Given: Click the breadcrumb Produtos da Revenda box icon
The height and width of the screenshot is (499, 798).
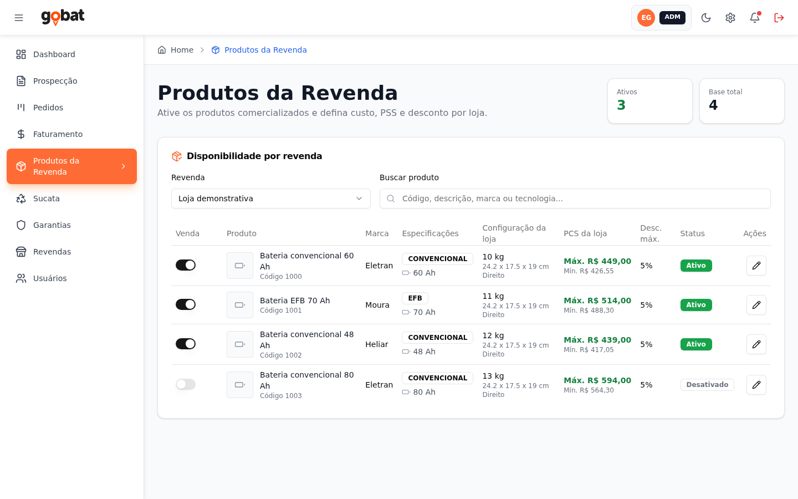Looking at the screenshot, I should (216, 50).
